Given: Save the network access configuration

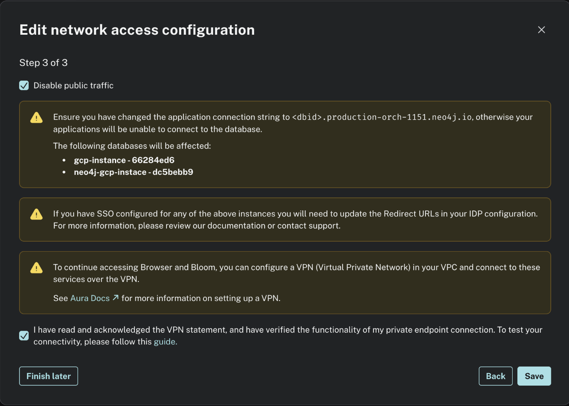Looking at the screenshot, I should pyautogui.click(x=534, y=376).
